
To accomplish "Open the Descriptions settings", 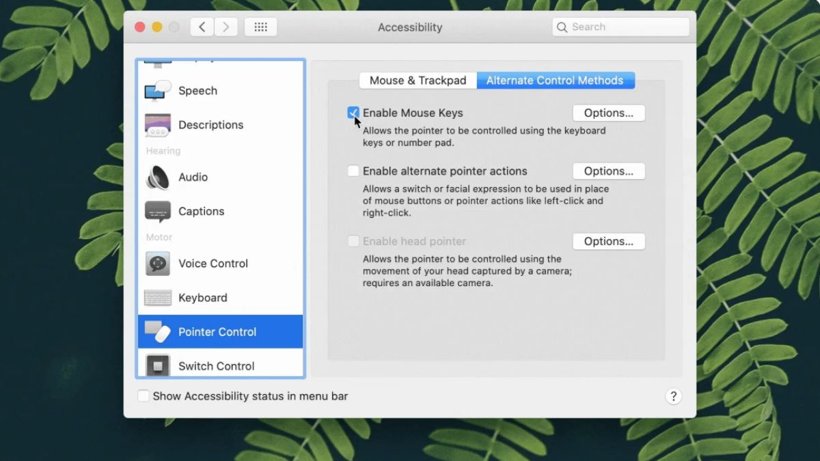I will pos(210,125).
